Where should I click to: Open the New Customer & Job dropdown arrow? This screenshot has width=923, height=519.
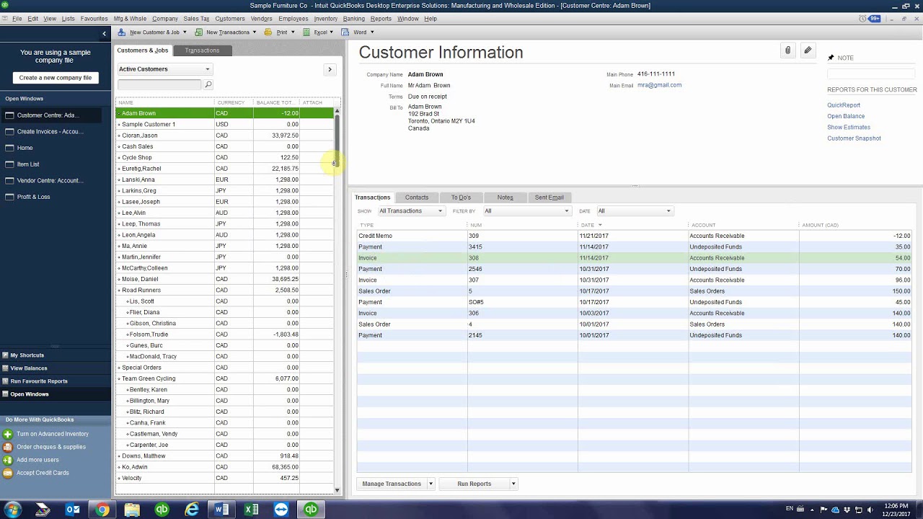[x=185, y=32]
